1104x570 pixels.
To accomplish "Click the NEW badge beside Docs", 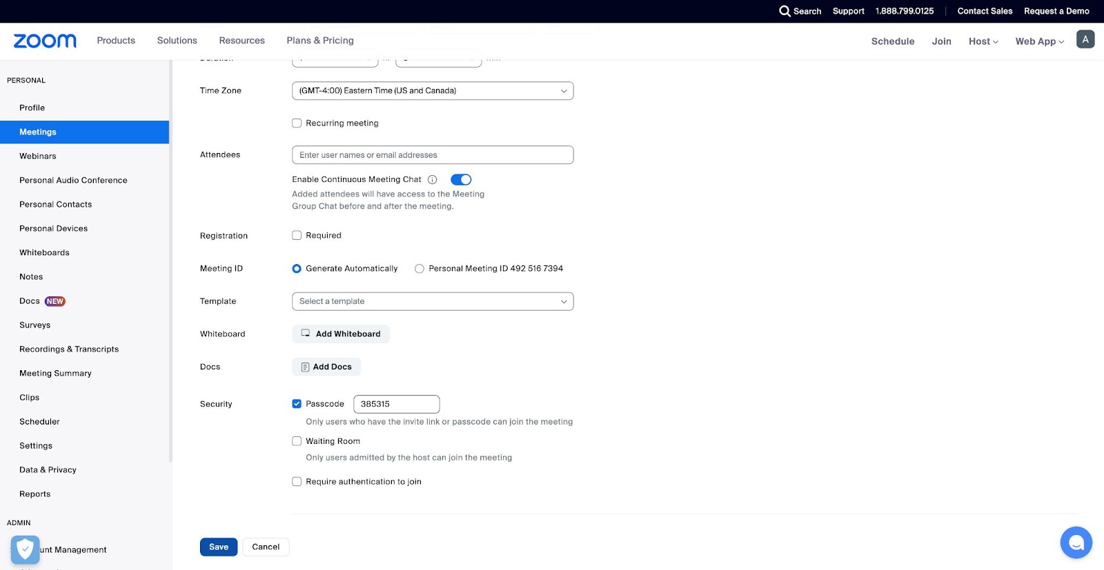I will 55,301.
